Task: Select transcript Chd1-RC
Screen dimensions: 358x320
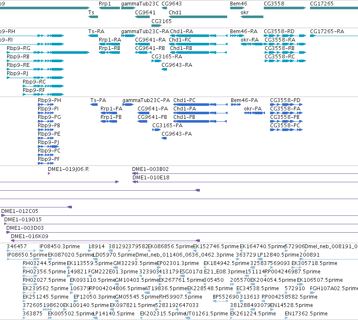Action: pos(198,44)
